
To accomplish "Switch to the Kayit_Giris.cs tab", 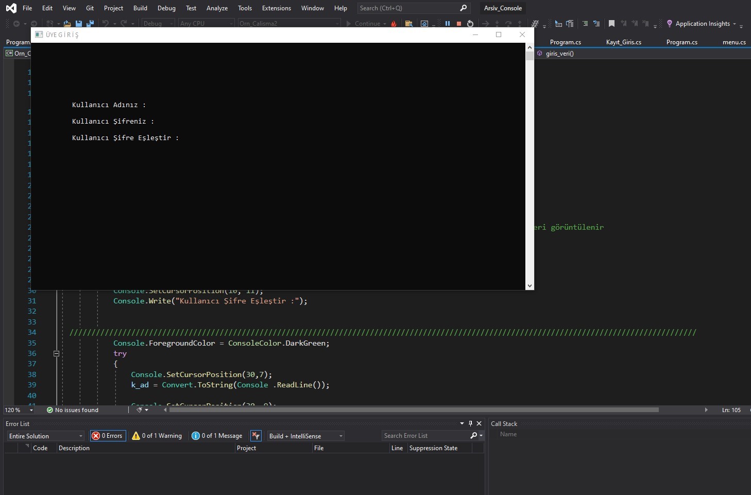I will (623, 42).
